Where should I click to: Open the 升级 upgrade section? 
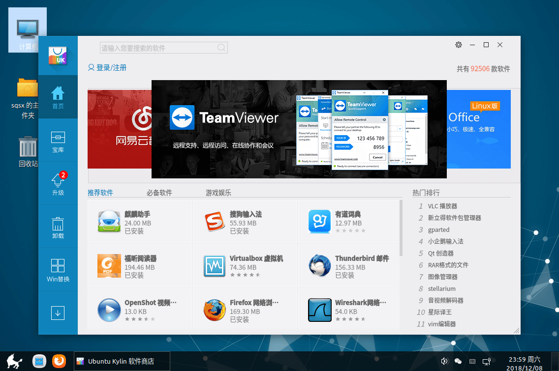(58, 184)
